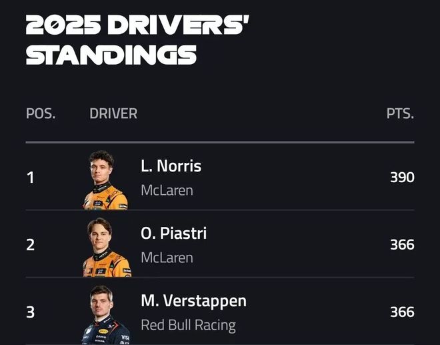Click the DRIVER column header

coord(113,113)
